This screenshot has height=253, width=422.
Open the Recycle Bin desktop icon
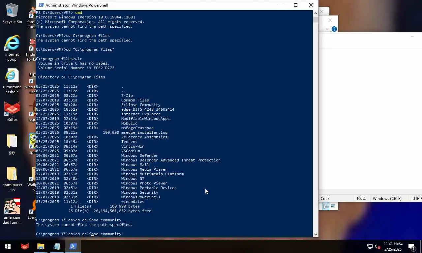pos(12,14)
